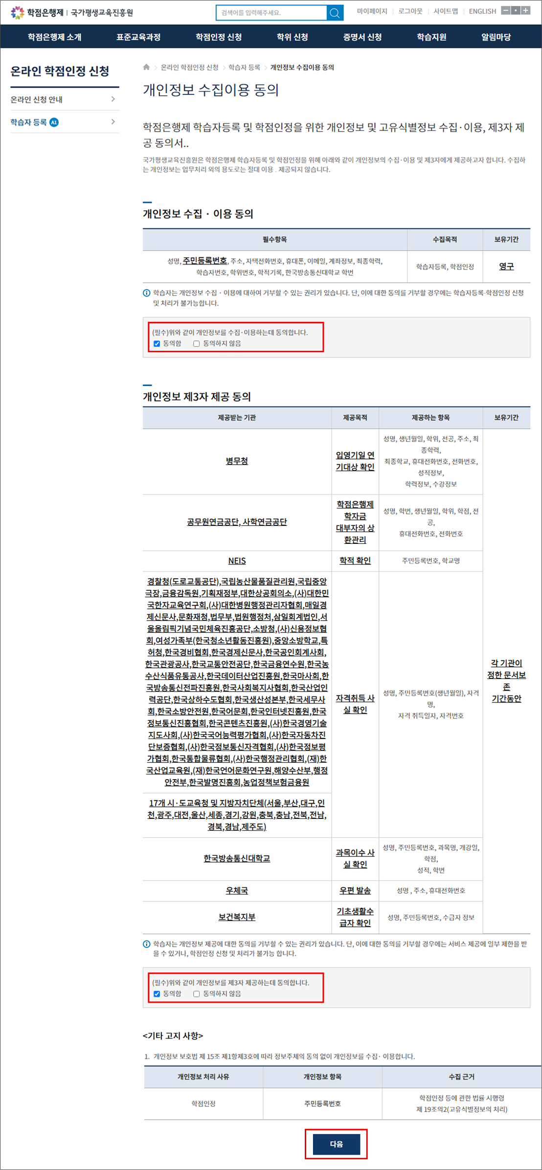Check 동의함 for personal info collection

(x=157, y=344)
